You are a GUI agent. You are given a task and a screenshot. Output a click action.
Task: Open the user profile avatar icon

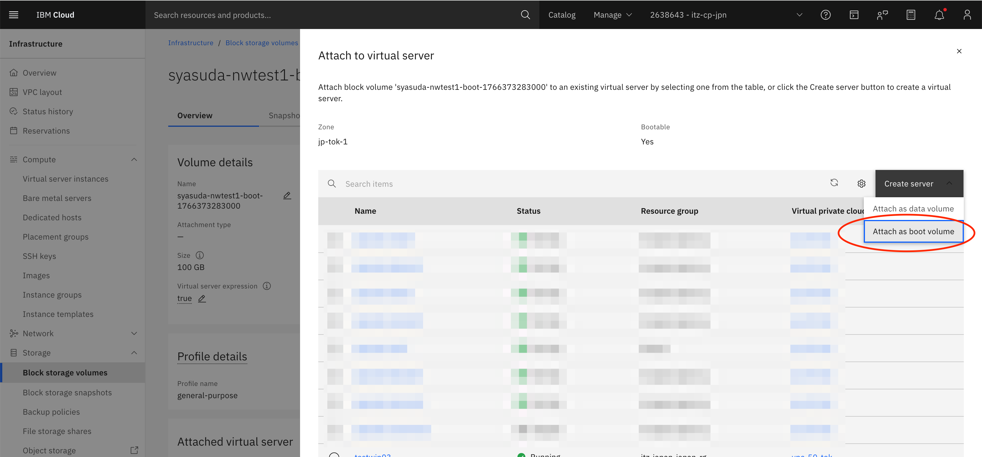pyautogui.click(x=967, y=14)
